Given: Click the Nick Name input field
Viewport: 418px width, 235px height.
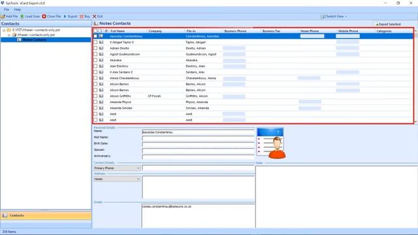Looking at the screenshot, I should [x=199, y=138].
